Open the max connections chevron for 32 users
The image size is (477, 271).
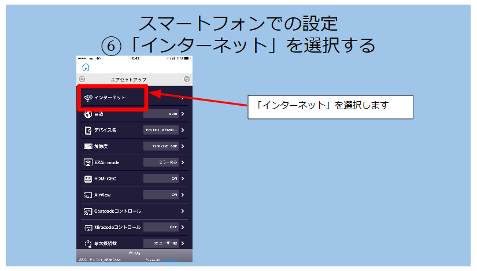point(183,243)
